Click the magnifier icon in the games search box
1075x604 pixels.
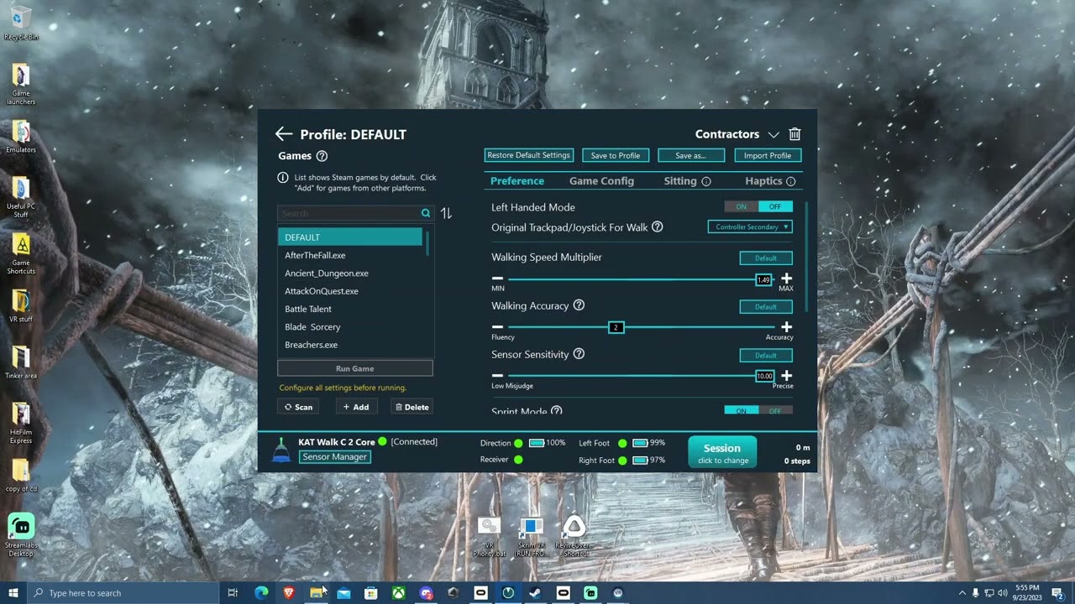[426, 214]
